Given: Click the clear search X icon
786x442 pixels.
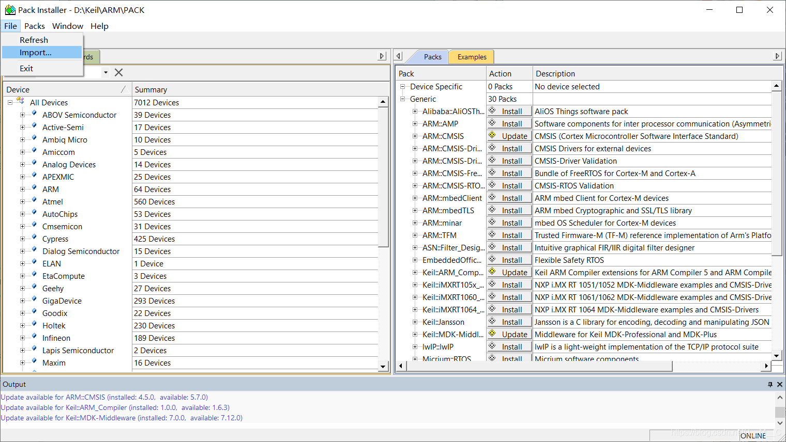Looking at the screenshot, I should pos(118,72).
